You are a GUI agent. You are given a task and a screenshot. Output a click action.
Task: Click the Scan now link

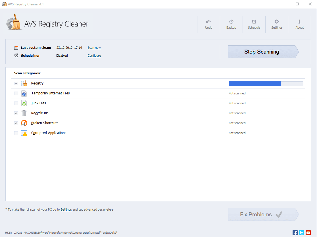(x=94, y=48)
